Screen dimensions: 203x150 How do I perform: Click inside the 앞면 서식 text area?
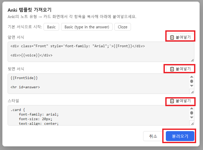pyautogui.click(x=101, y=52)
